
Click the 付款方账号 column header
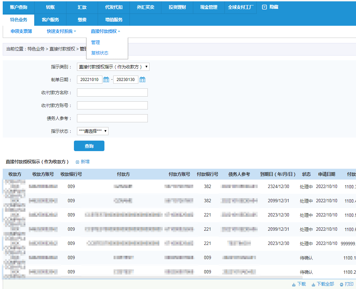179,174
